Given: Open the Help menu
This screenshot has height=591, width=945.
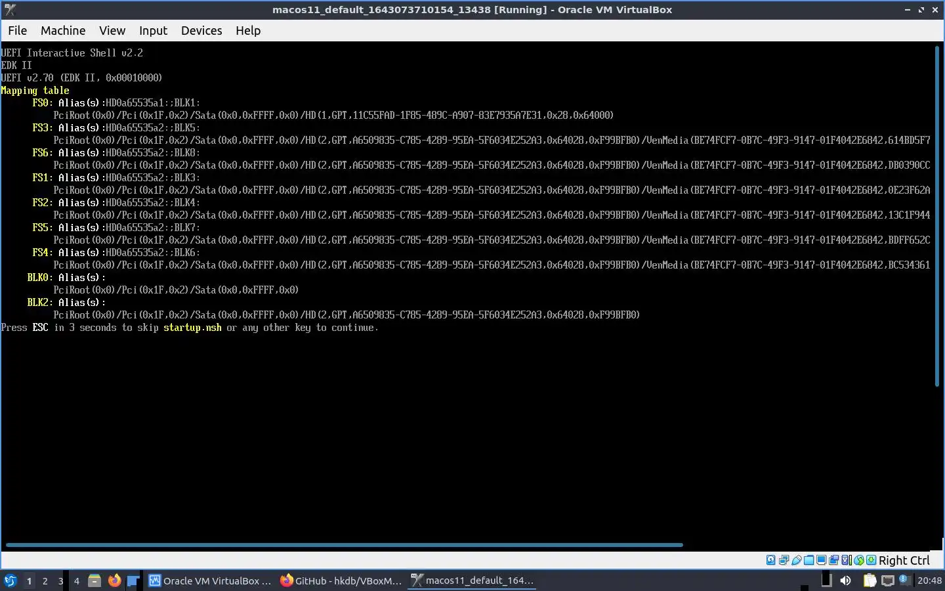Looking at the screenshot, I should point(248,30).
